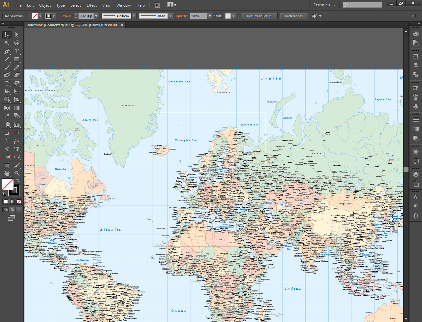422x322 pixels.
Task: Open the Object menu
Action: tap(45, 5)
